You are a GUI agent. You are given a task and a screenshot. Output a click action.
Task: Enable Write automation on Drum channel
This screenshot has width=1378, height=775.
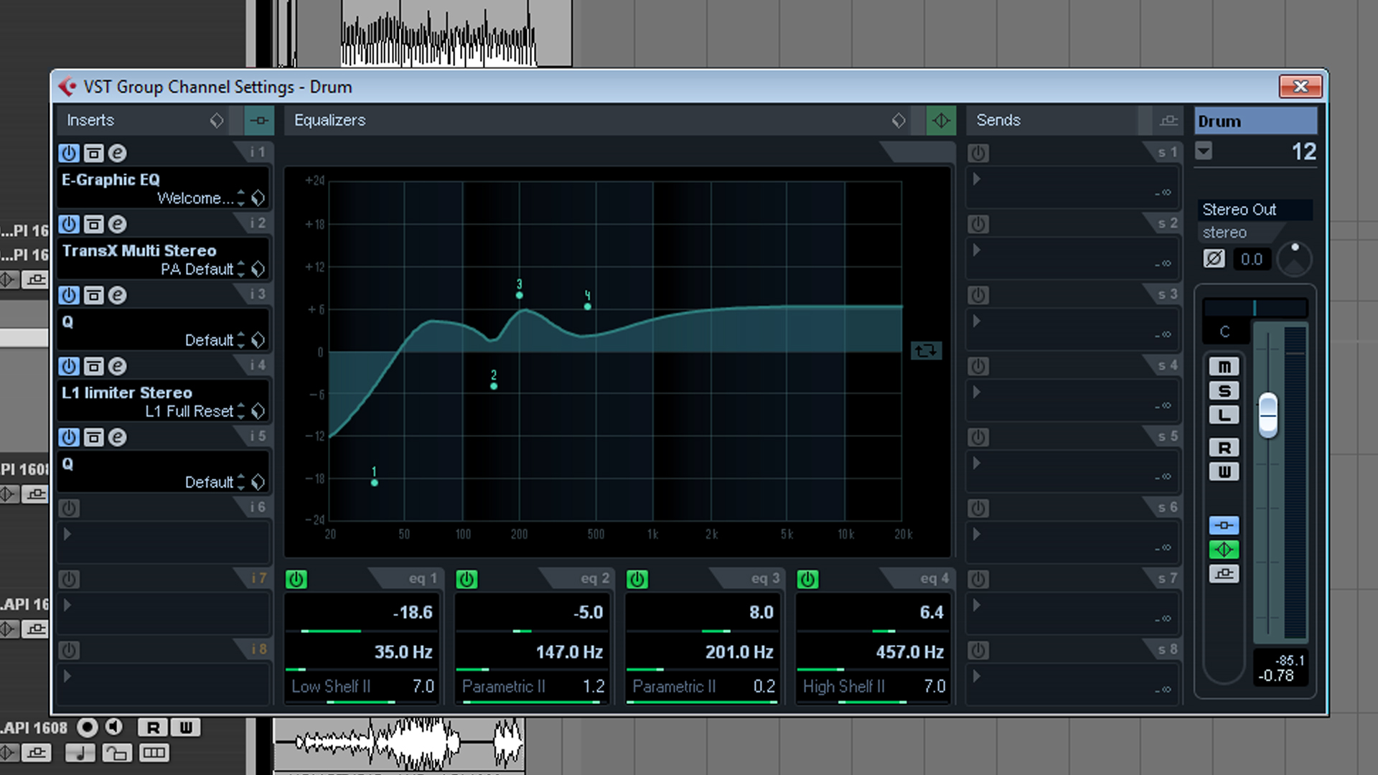[1224, 472]
